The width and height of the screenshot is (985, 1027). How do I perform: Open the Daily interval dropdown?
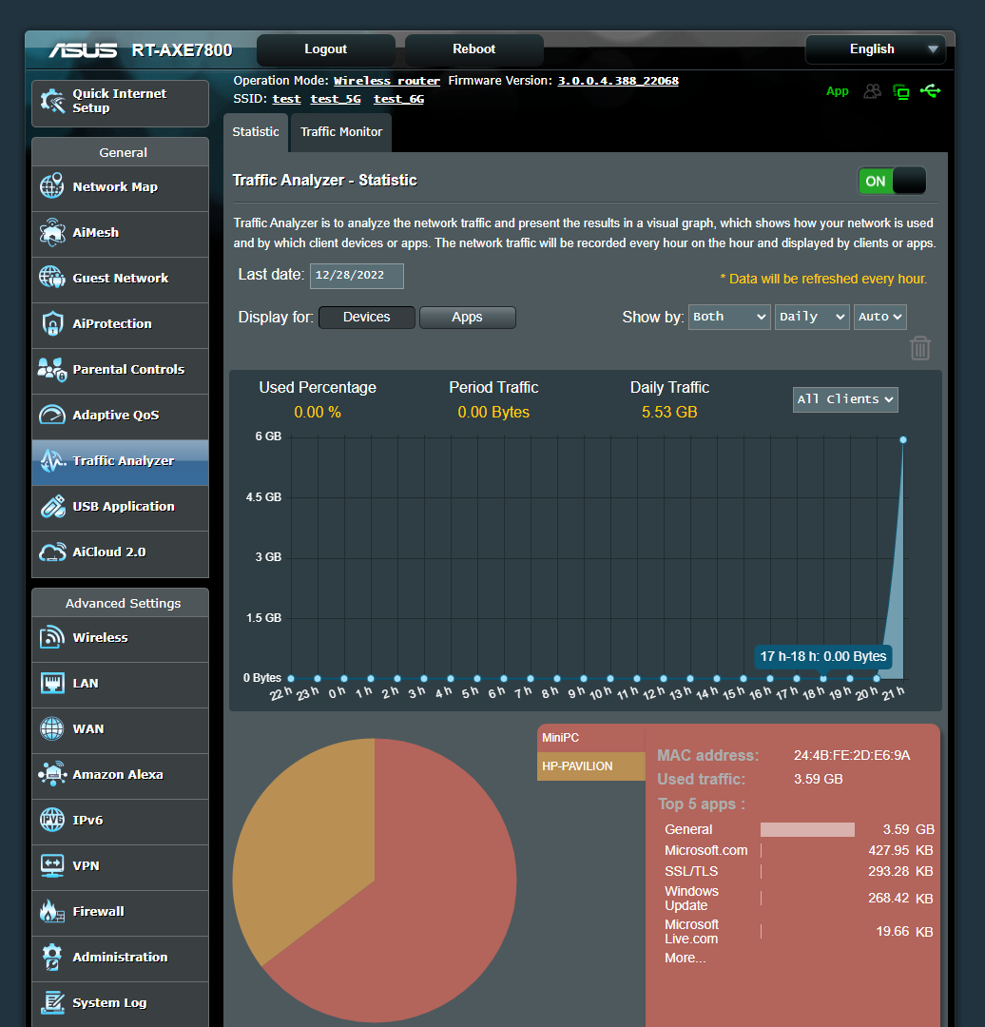pos(812,317)
